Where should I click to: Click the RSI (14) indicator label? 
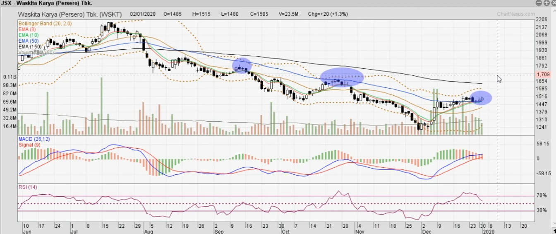pyautogui.click(x=28, y=187)
